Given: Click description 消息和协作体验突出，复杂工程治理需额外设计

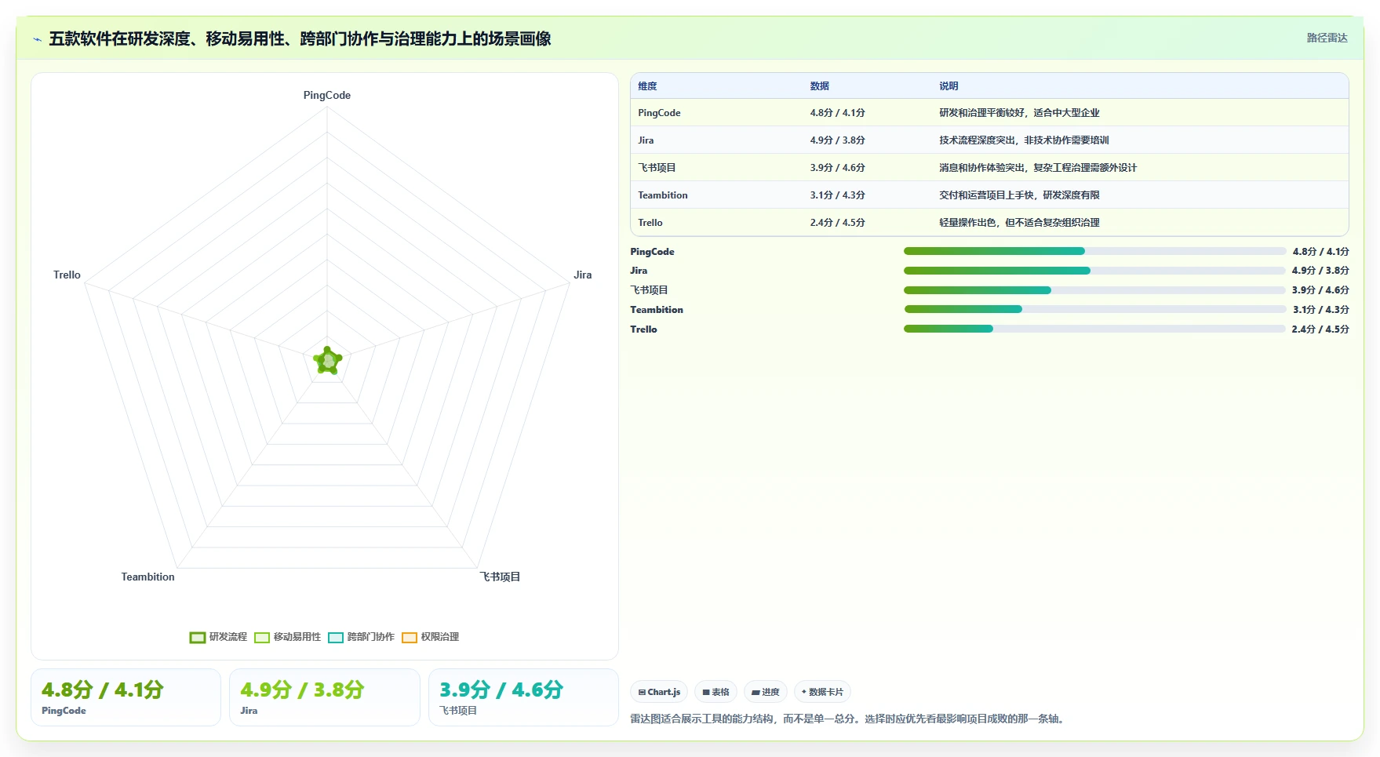Looking at the screenshot, I should point(1038,168).
